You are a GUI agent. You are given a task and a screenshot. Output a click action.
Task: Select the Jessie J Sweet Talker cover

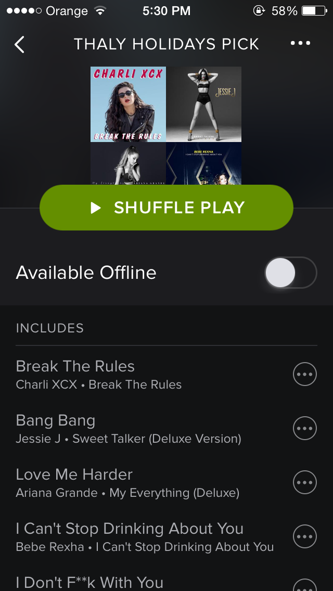203,104
